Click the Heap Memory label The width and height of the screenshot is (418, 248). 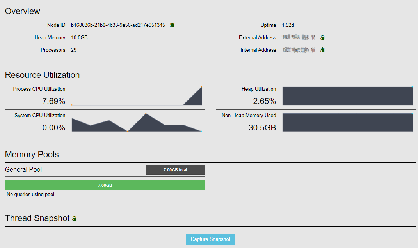click(50, 37)
